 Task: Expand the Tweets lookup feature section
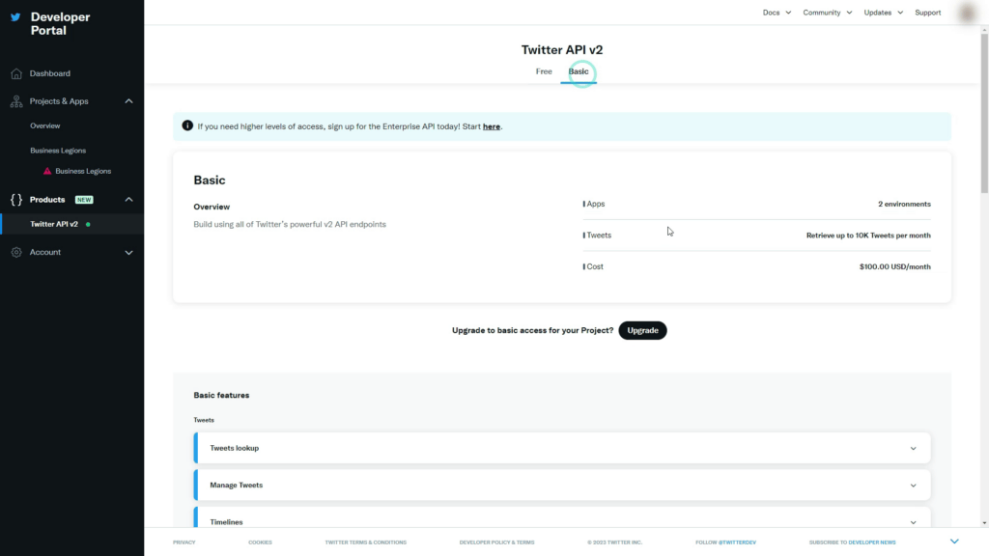pyautogui.click(x=913, y=448)
